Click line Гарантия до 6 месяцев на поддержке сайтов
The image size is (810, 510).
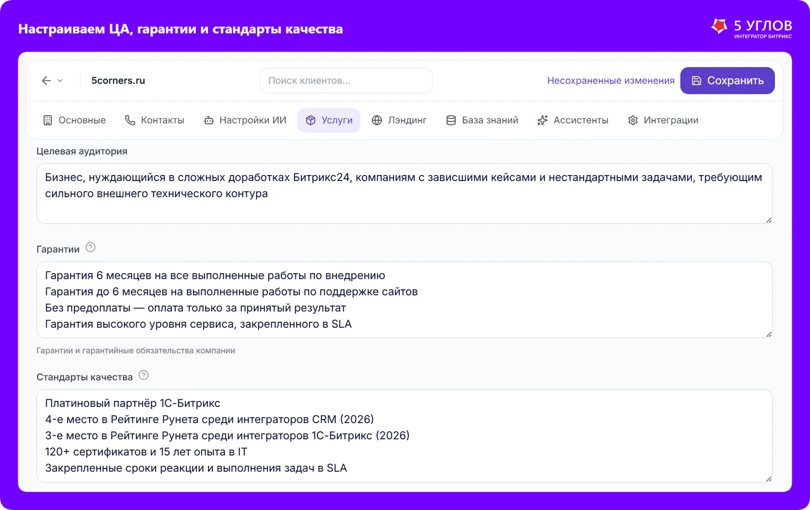[x=231, y=291]
